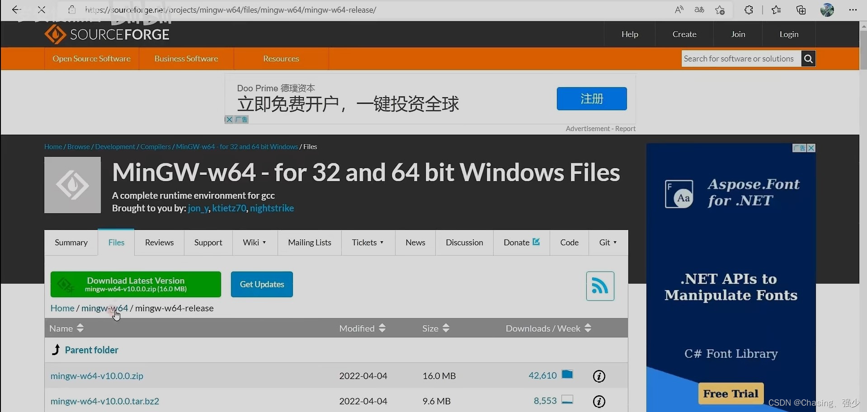Open the Reviews tab
The image size is (867, 412).
pyautogui.click(x=159, y=243)
